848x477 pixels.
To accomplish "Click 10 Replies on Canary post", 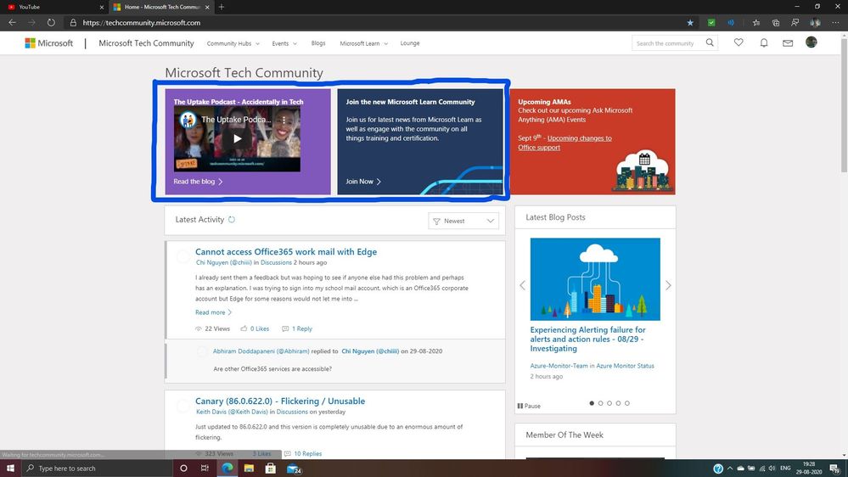I will (x=303, y=454).
